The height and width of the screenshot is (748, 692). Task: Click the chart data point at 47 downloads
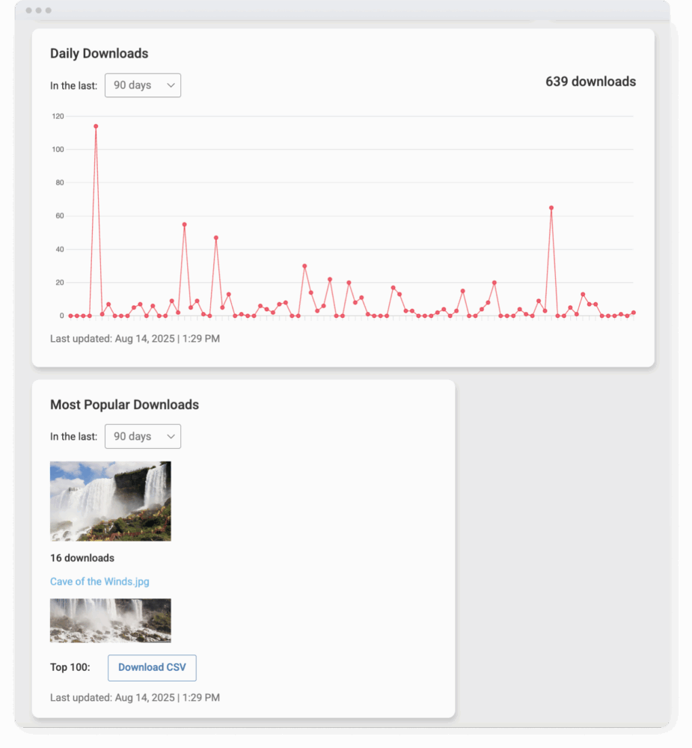pos(216,238)
